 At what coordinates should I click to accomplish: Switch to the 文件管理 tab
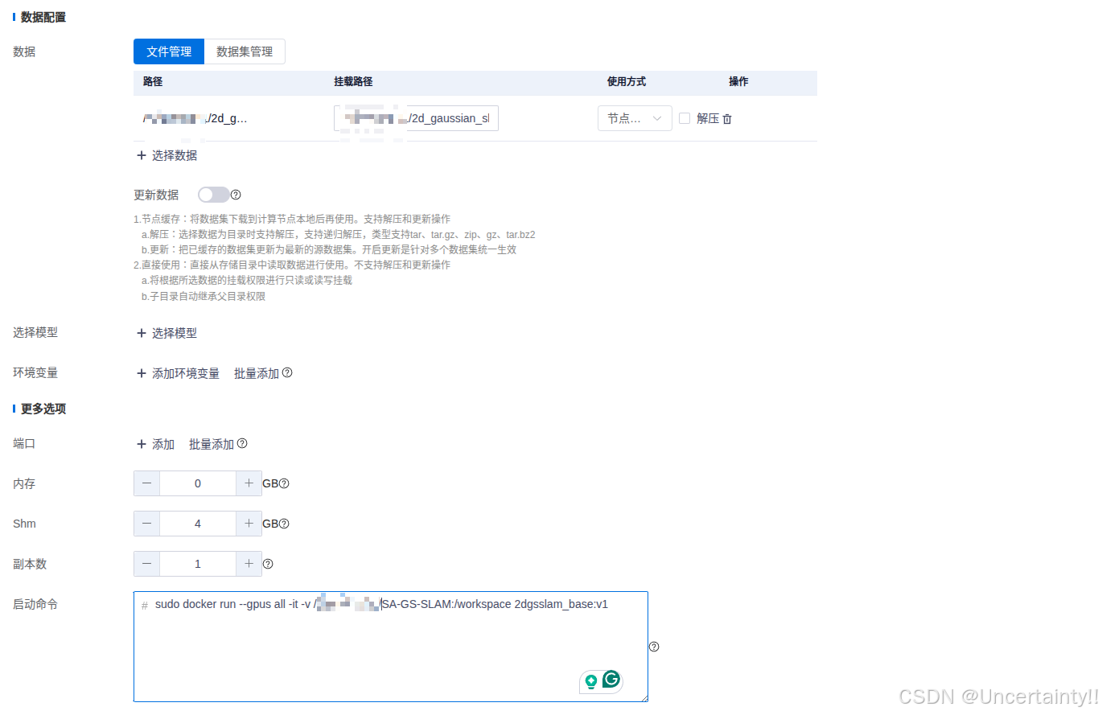pyautogui.click(x=169, y=51)
